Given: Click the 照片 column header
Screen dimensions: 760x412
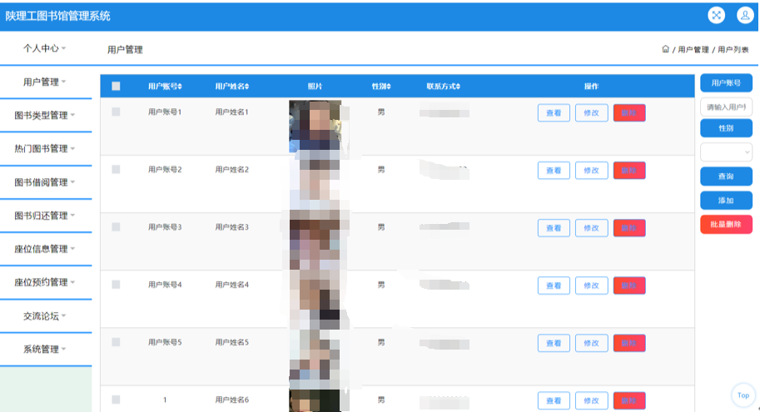Looking at the screenshot, I should pyautogui.click(x=315, y=87).
